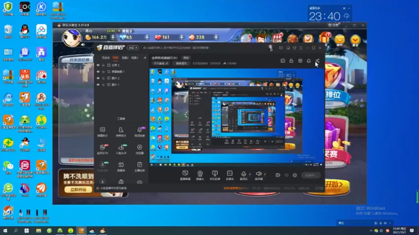Click the share icon above the preview
This screenshot has width=419, height=235.
[317, 61]
